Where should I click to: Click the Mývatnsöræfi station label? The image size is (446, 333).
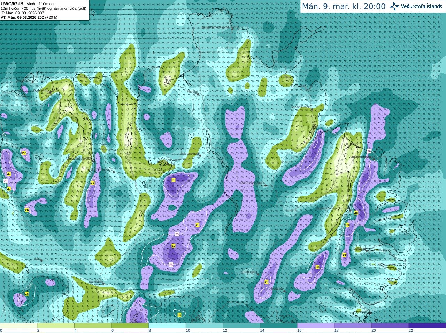190,154
